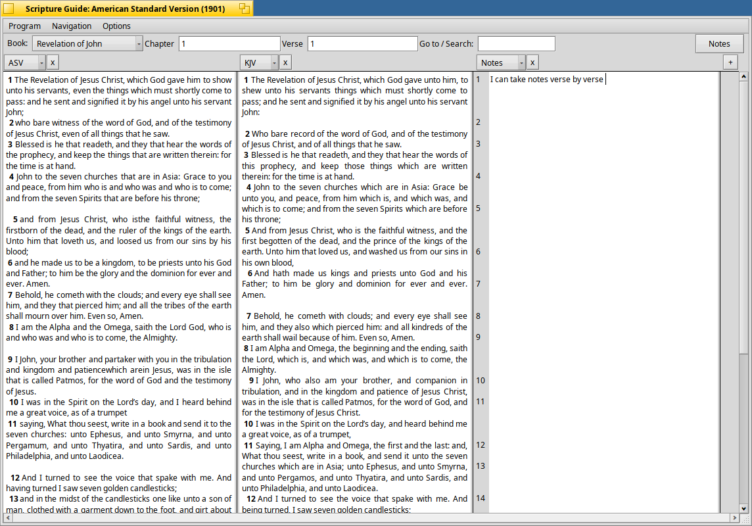Click KJV verse 5 'And from Jesus Christ, who is'
The height and width of the screenshot is (526, 752).
(355, 247)
